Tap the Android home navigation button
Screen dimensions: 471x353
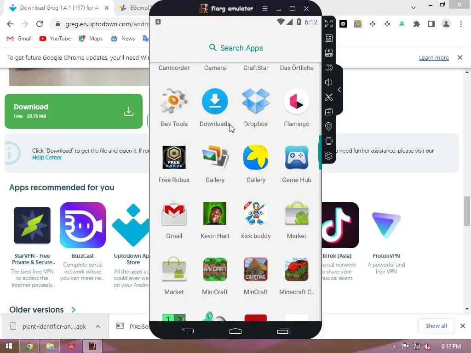pos(235,331)
